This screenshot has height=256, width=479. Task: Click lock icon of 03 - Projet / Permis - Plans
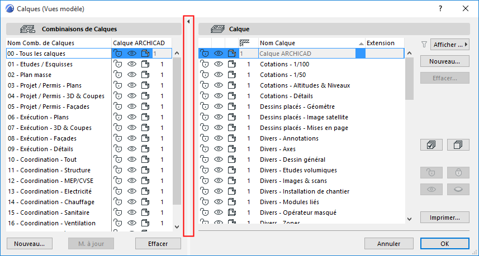click(118, 85)
